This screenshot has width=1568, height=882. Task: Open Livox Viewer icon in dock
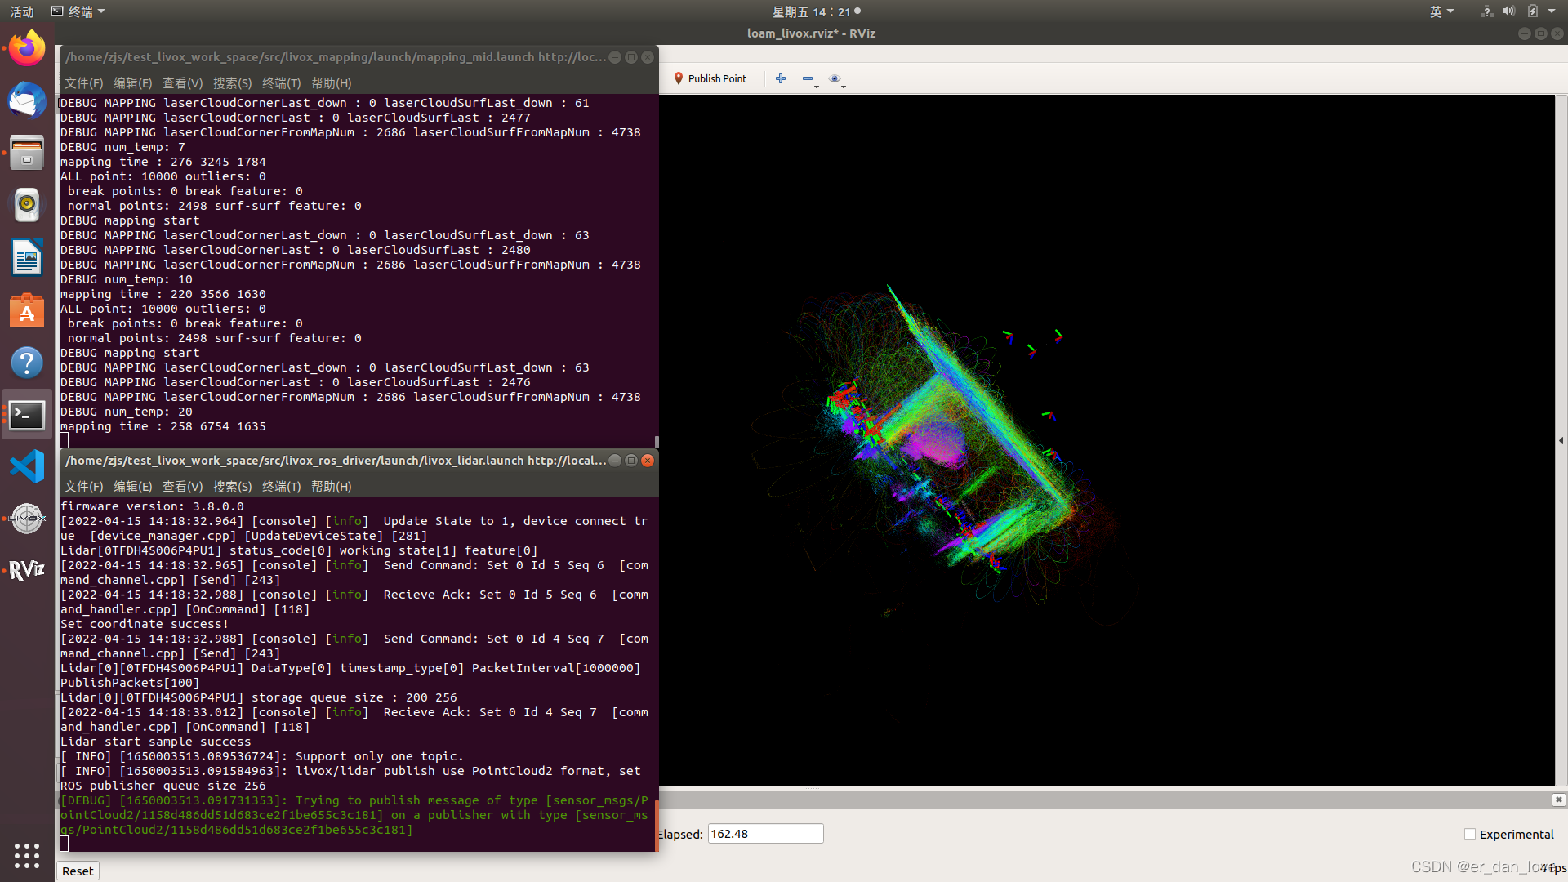coord(27,519)
